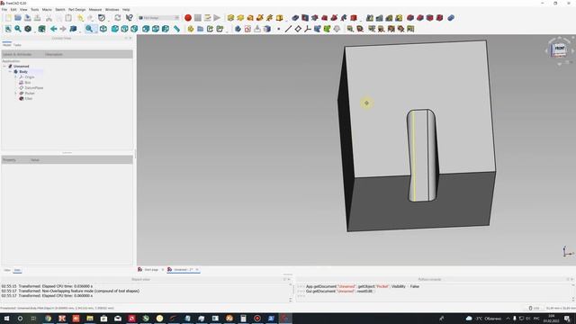
Task: Select the Linear pattern icon
Action: (x=380, y=18)
